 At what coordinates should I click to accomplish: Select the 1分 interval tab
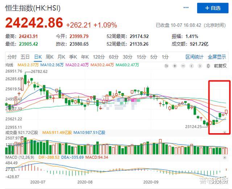tap(165, 57)
